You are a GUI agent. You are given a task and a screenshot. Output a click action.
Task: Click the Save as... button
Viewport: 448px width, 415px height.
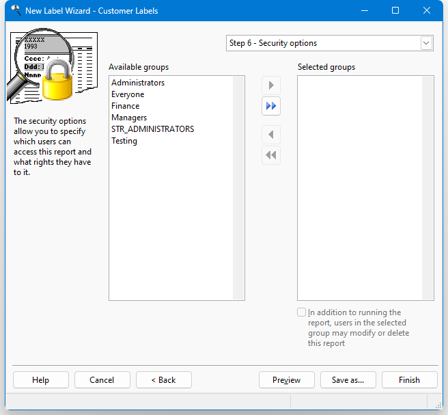[348, 380]
